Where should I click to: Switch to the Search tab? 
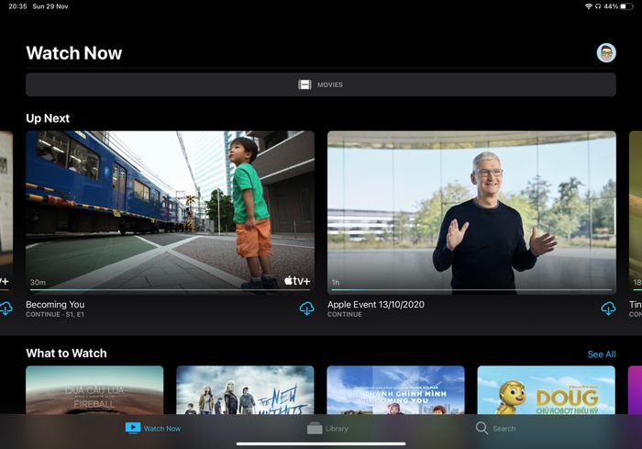click(x=495, y=428)
